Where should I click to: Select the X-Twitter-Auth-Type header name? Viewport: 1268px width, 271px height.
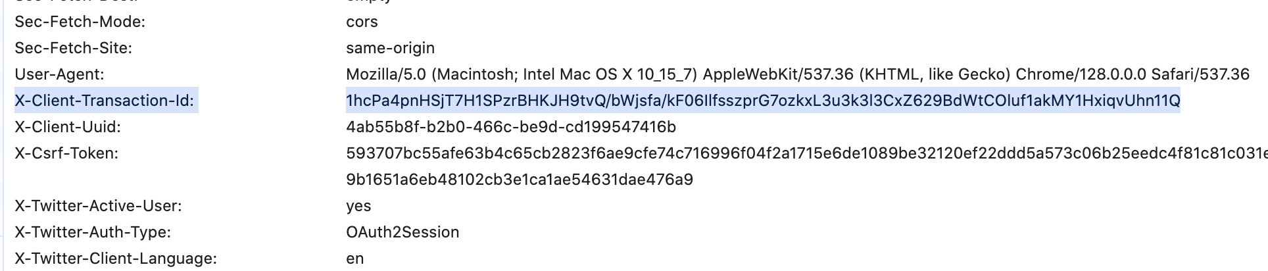click(93, 232)
